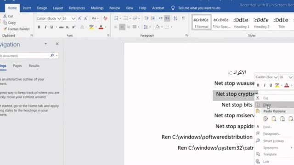Apply the text highlight color in ribbon
The height and width of the screenshot is (165, 294).
[91, 27]
